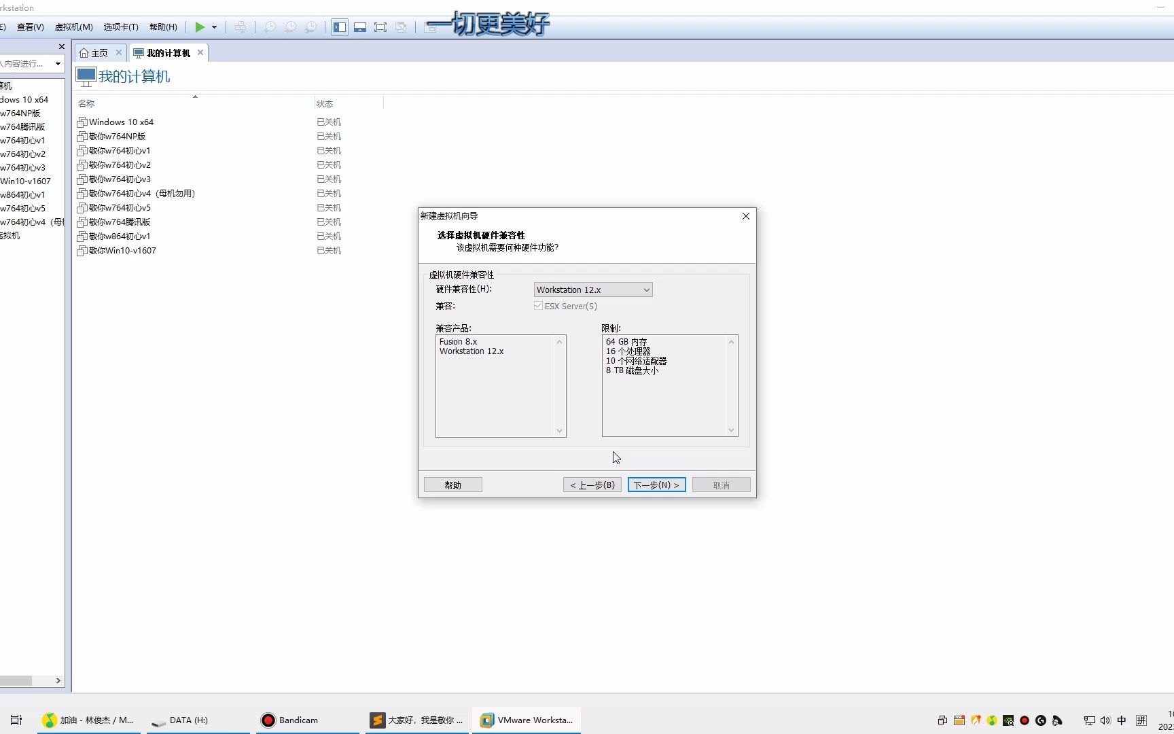
Task: Toggle the library sidebar view icon
Action: [x=340, y=27]
